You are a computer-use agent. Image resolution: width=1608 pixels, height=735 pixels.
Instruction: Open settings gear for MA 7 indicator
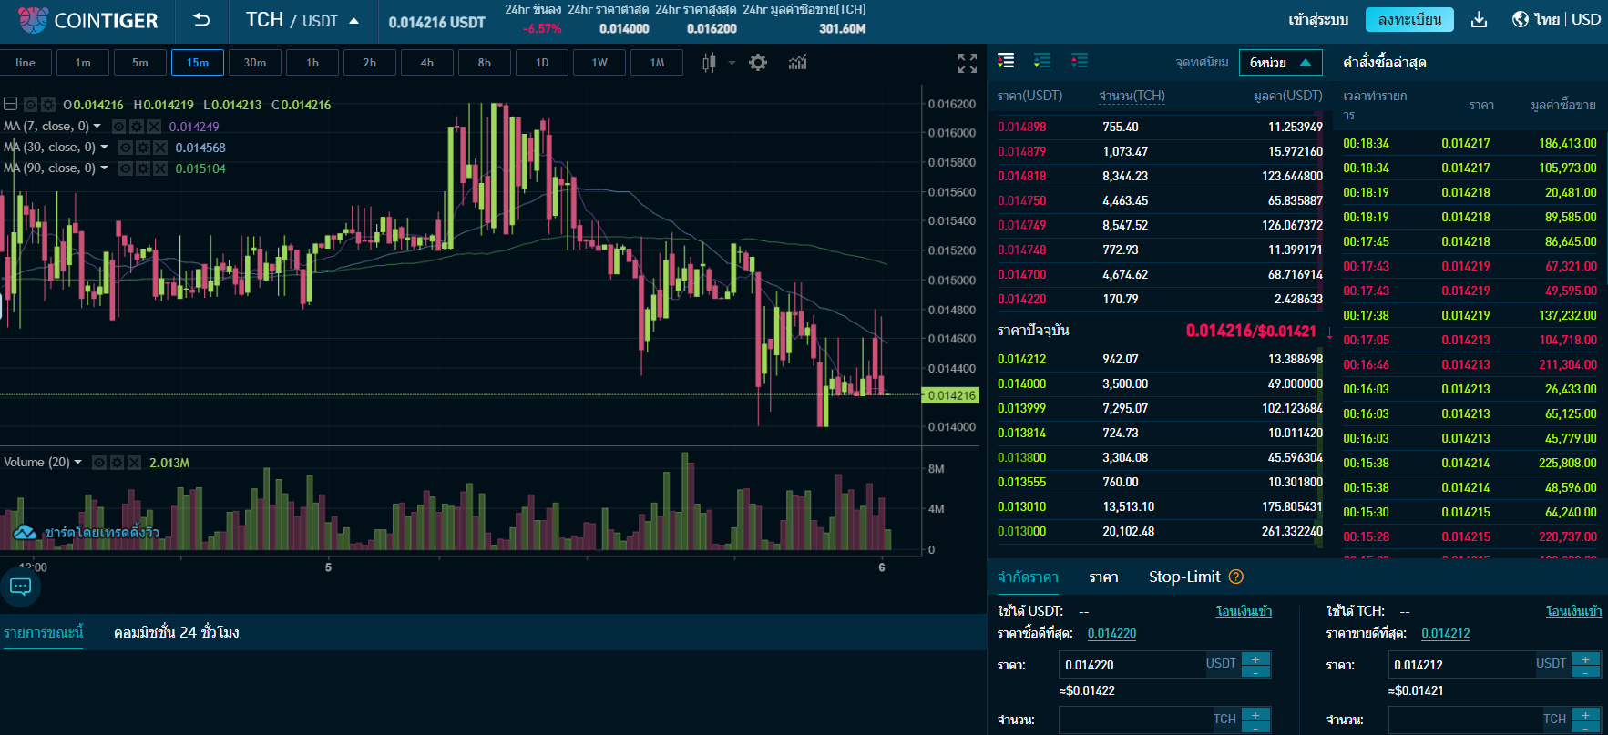137,127
